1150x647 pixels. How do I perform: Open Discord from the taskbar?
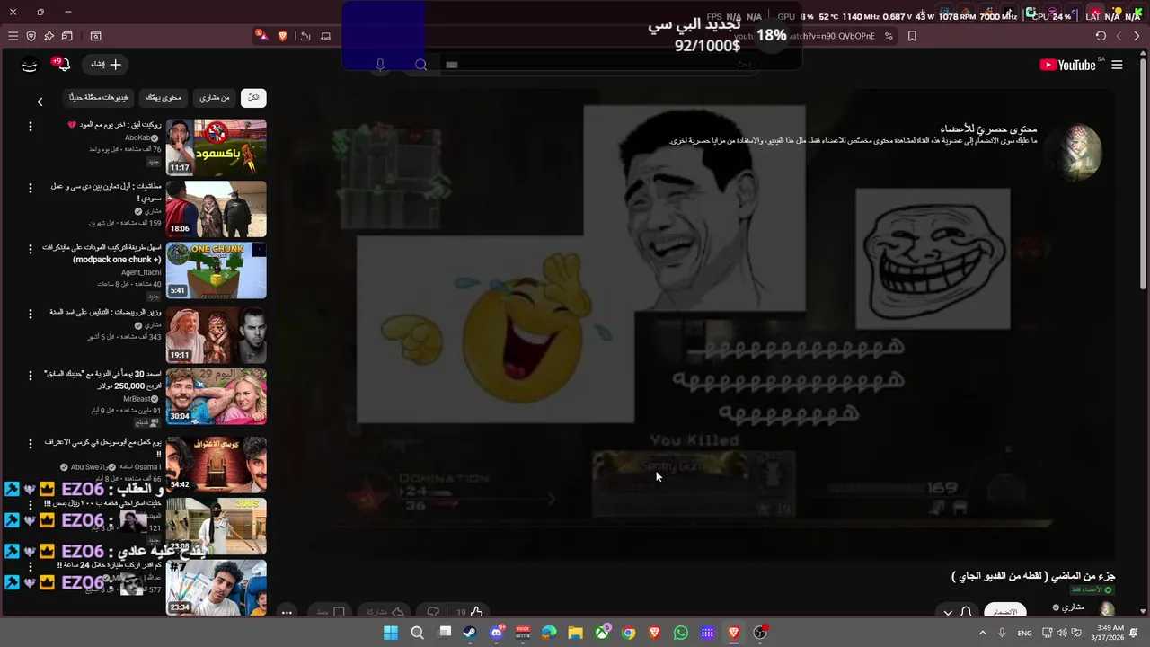(497, 633)
